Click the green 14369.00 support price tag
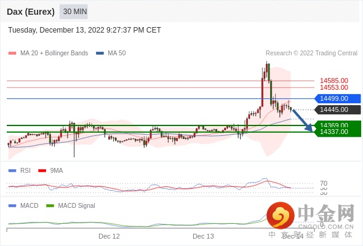Viewport: 363px width, 246px height. [x=338, y=124]
